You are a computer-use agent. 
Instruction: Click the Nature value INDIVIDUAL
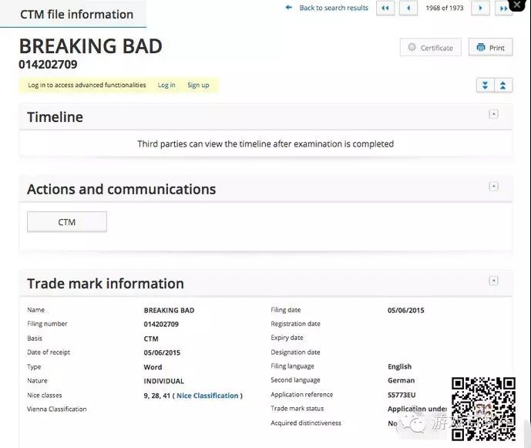(x=164, y=381)
